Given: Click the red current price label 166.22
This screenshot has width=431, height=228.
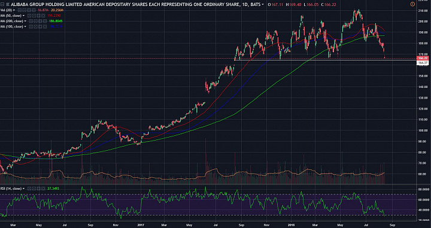Looking at the screenshot, I should (x=423, y=58).
